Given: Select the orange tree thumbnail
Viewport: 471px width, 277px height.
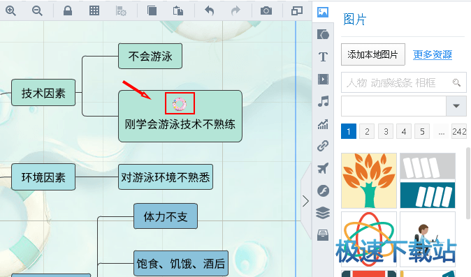Looking at the screenshot, I should coord(369,181).
